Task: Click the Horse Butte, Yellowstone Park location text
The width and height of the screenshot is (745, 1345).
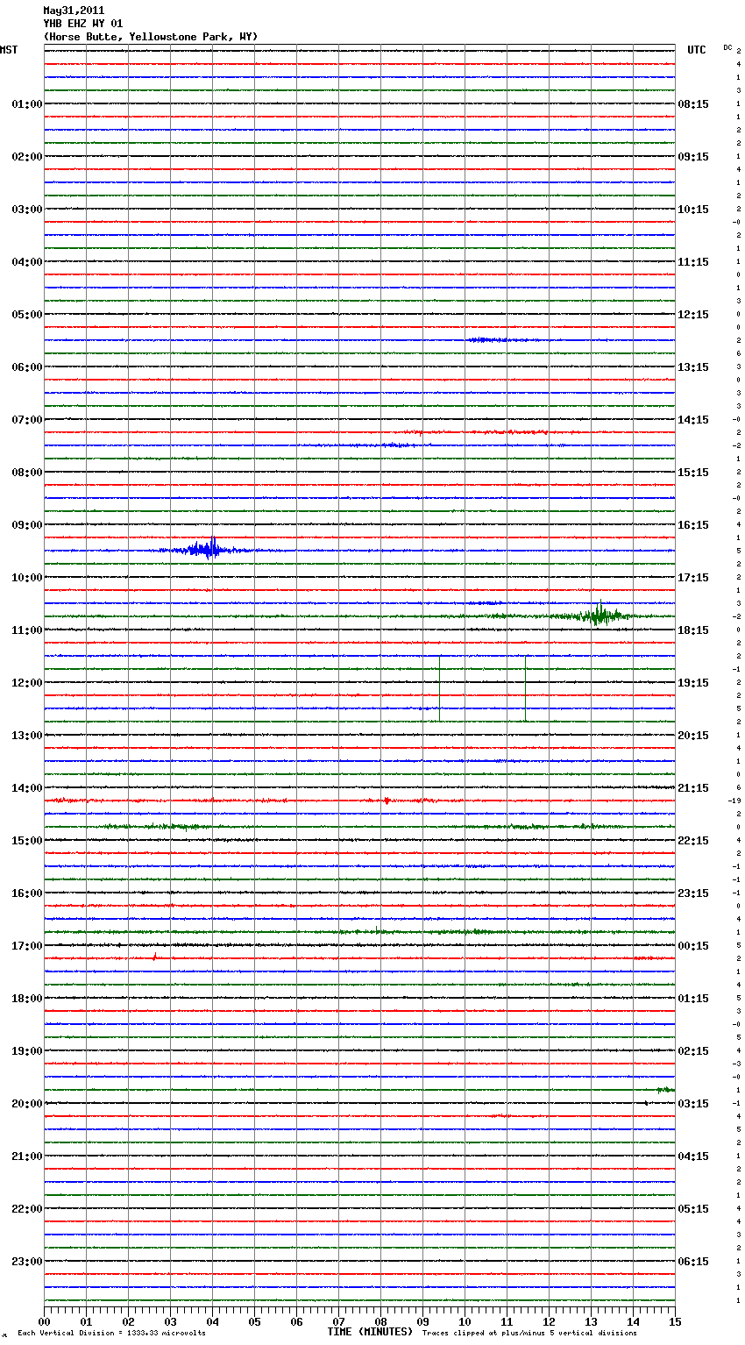Action: (151, 37)
